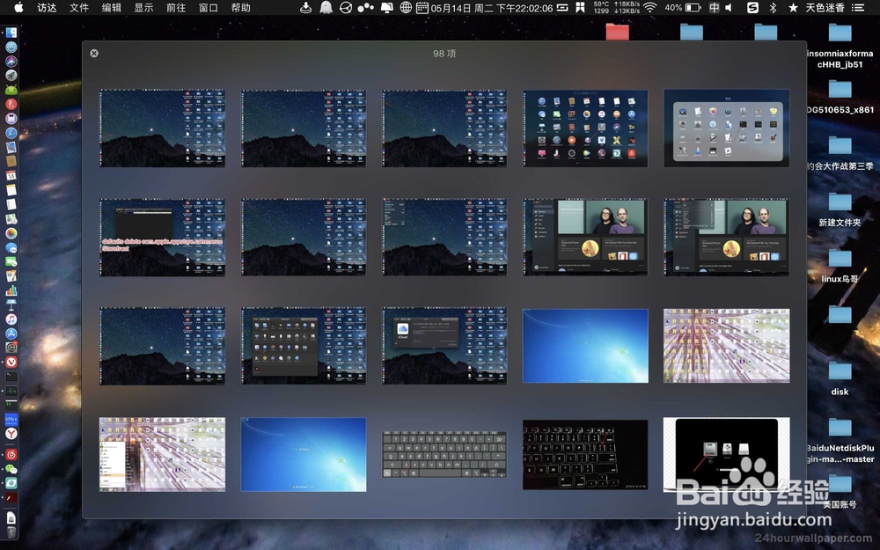Image resolution: width=880 pixels, height=550 pixels.
Task: Launch the App Store from the Dock
Action: point(11,334)
